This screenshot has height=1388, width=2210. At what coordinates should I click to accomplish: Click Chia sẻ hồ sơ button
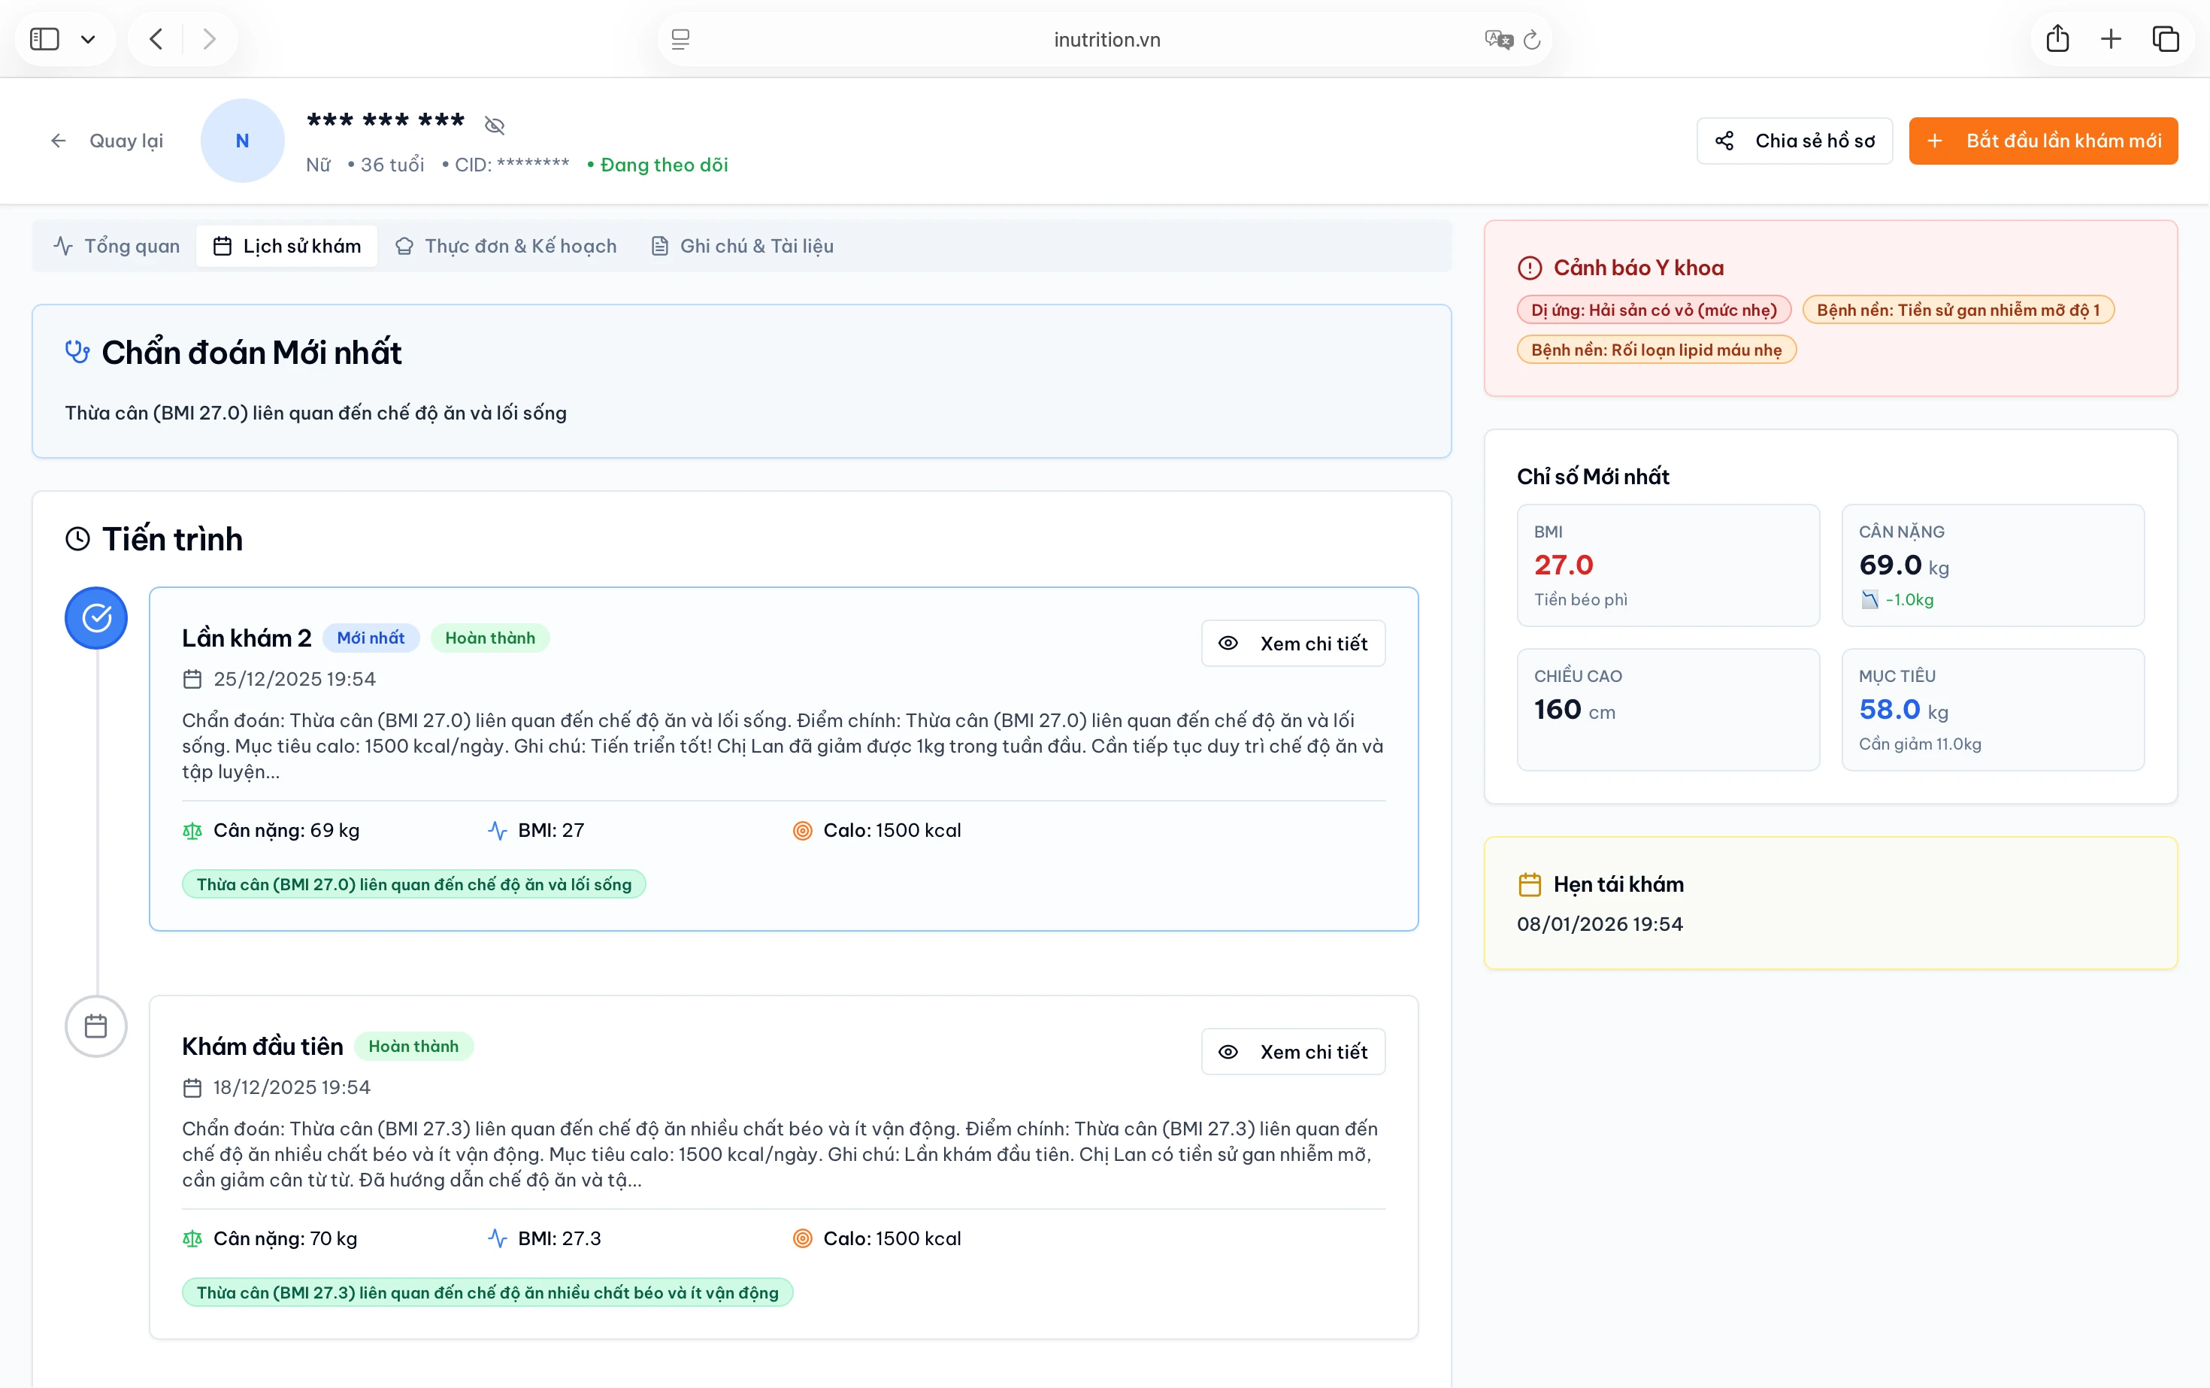[1794, 141]
